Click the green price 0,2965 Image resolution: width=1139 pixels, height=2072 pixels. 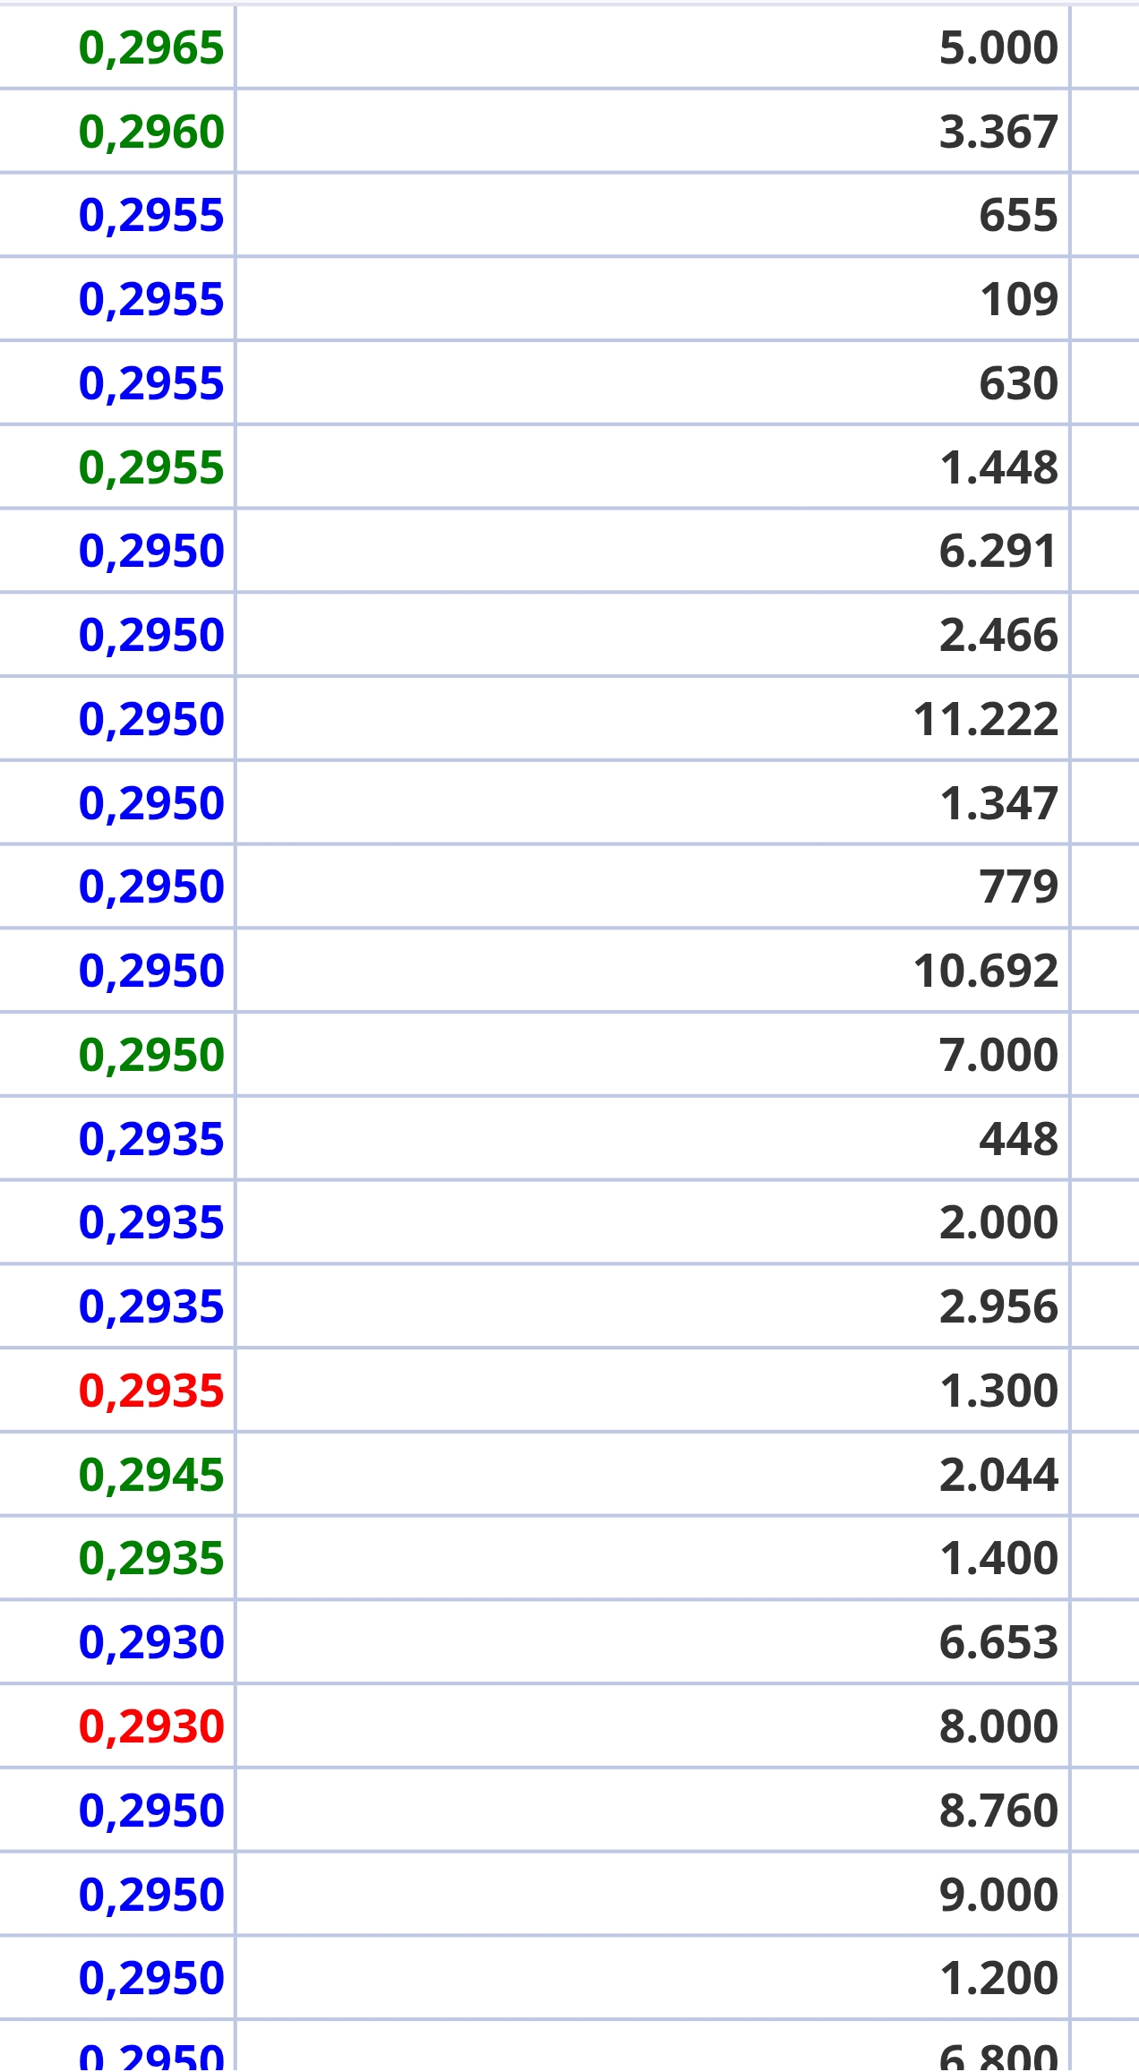(151, 48)
